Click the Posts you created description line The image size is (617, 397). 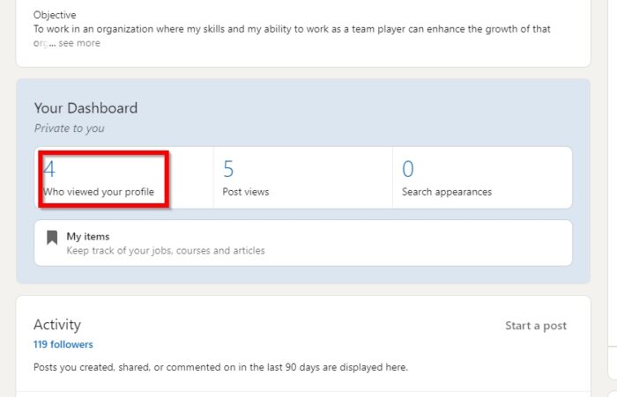pyautogui.click(x=220, y=367)
